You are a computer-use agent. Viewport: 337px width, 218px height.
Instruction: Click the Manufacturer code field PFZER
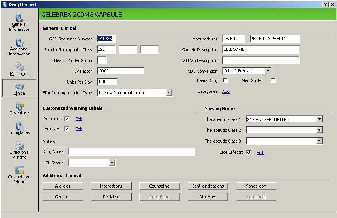(x=234, y=39)
